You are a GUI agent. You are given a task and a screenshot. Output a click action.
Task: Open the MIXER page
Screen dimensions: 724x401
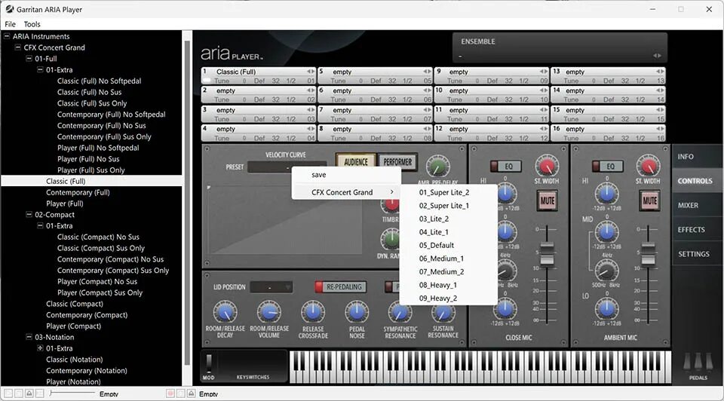click(x=698, y=205)
